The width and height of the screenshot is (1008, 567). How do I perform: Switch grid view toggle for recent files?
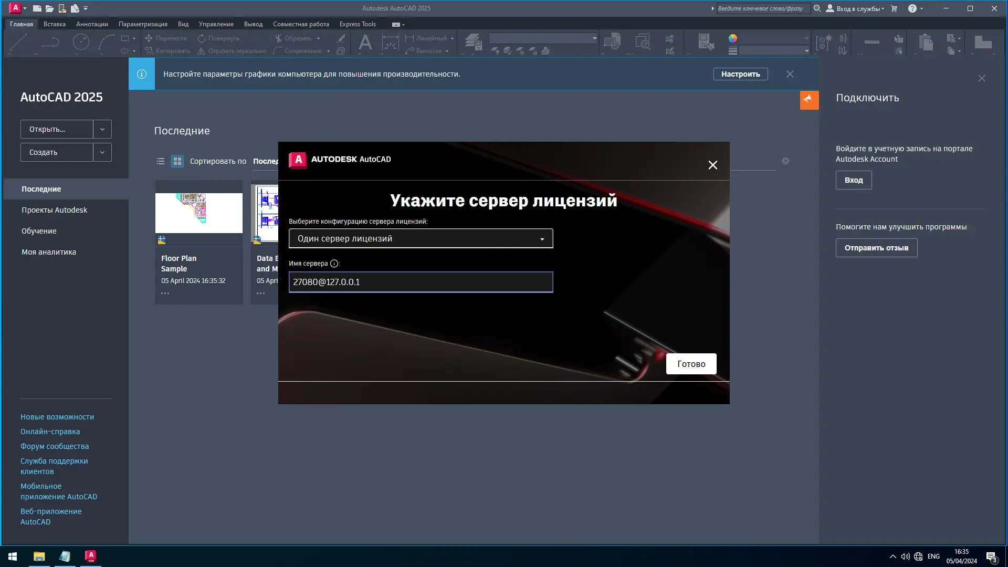tap(177, 161)
